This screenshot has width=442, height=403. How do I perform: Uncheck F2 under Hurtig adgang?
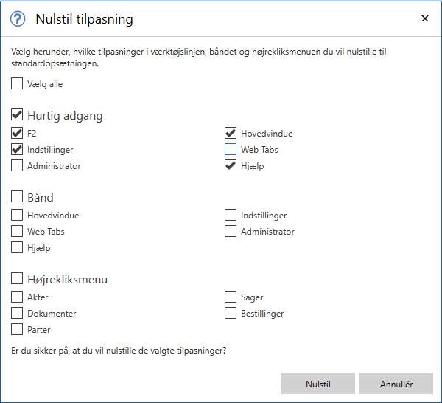[x=17, y=134]
